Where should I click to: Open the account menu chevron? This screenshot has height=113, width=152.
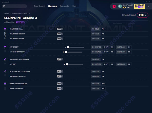point(148,6)
